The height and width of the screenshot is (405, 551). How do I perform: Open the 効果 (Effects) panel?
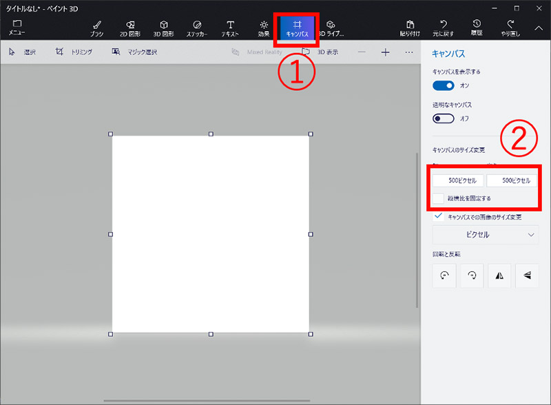coord(264,28)
